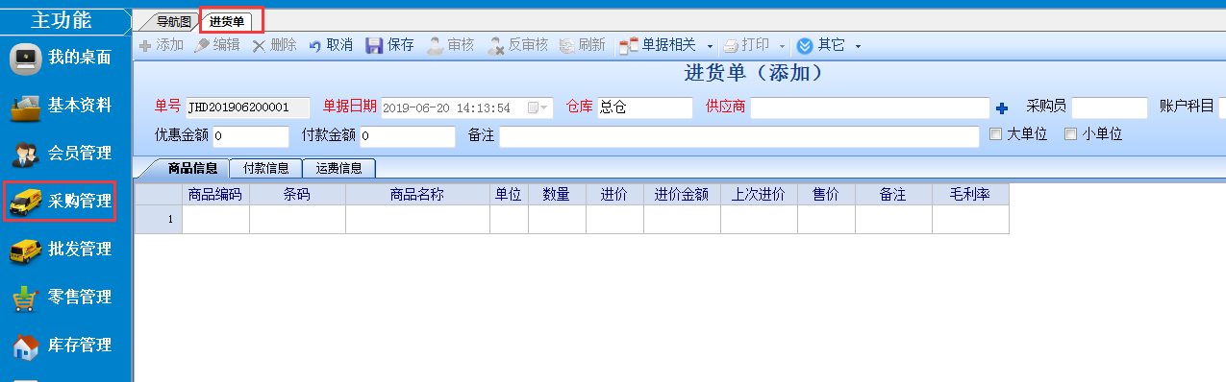The width and height of the screenshot is (1226, 382).
Task: Click row 1 商品编码 cell
Action: 215,219
